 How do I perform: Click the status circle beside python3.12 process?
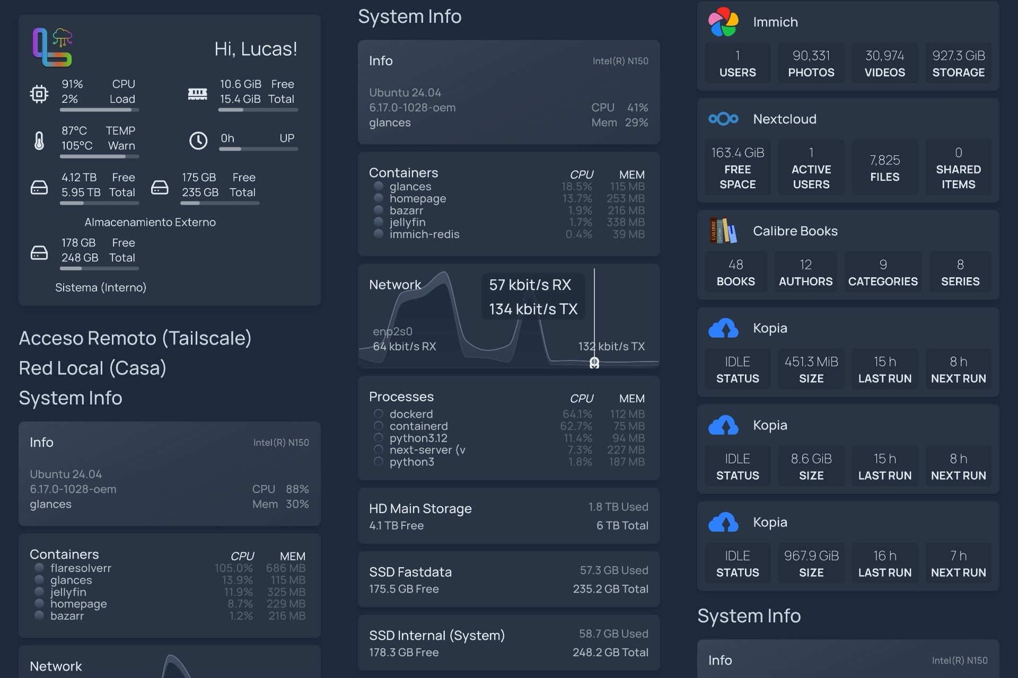pos(379,438)
